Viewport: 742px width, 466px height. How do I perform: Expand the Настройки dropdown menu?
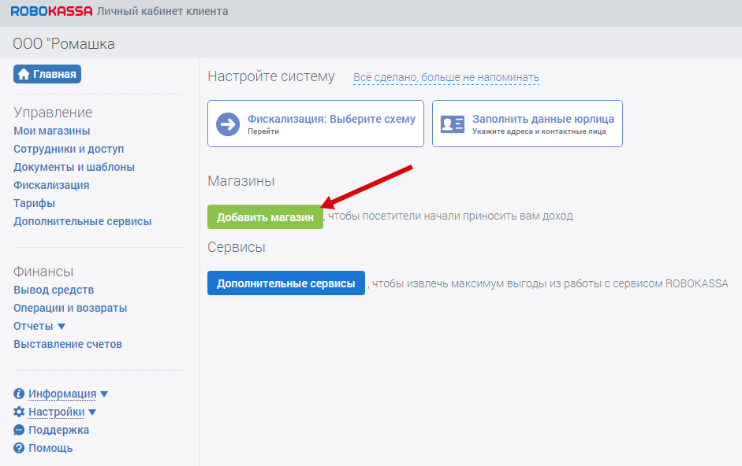tap(92, 412)
